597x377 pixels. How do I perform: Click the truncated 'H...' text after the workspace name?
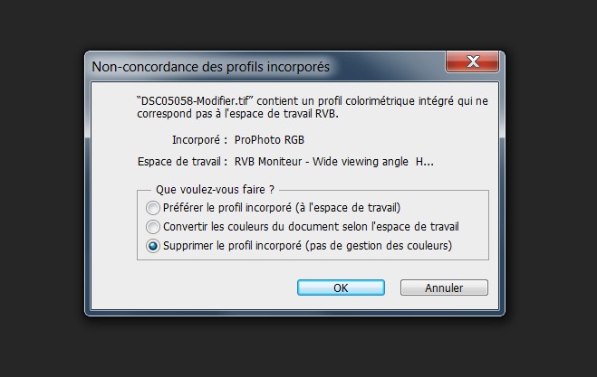[425, 162]
